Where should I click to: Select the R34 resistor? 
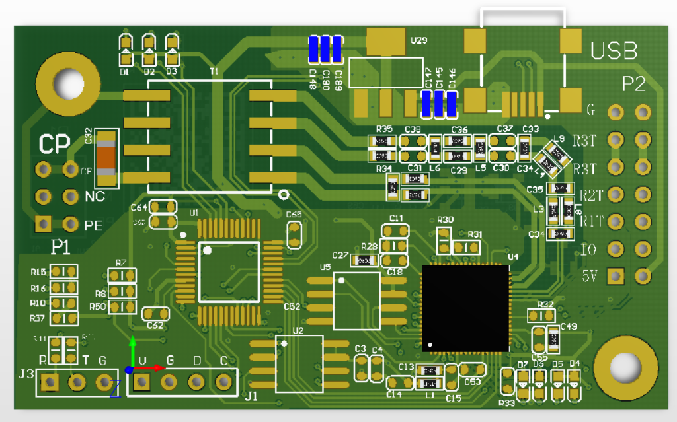point(382,155)
